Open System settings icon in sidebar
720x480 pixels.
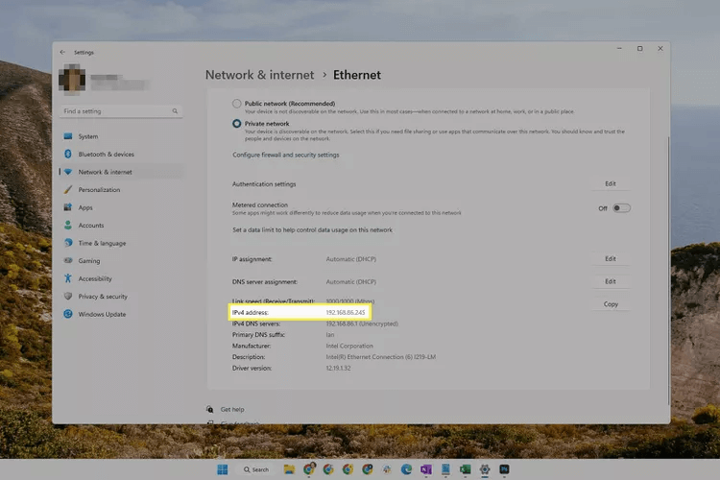(68, 136)
